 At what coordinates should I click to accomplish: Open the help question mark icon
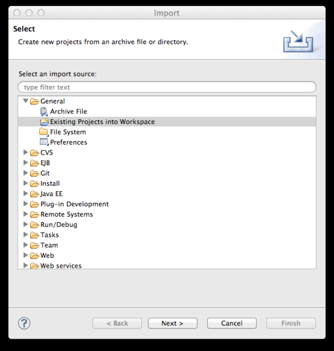coord(24,323)
